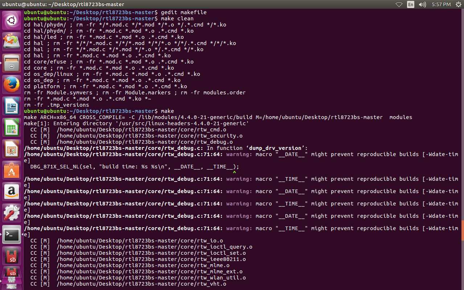This screenshot has width=464, height=290.
Task: Expand the En keyboard layout menu
Action: click(x=411, y=4)
